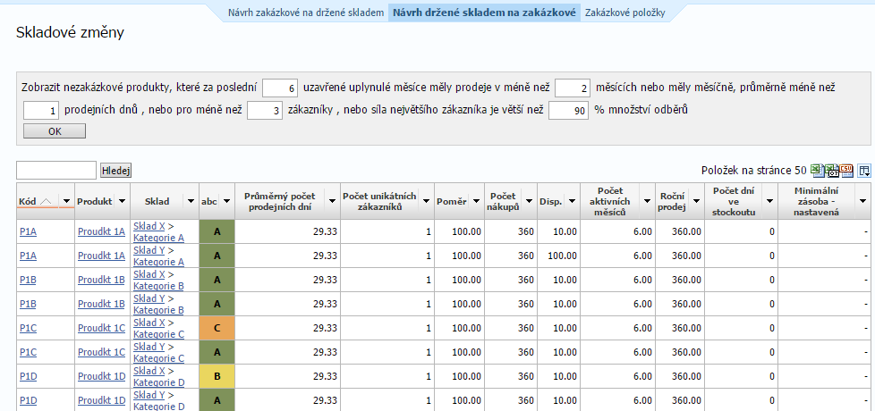This screenshot has height=411, width=875.
Task: Export table to Excel icon
Action: pyautogui.click(x=816, y=170)
